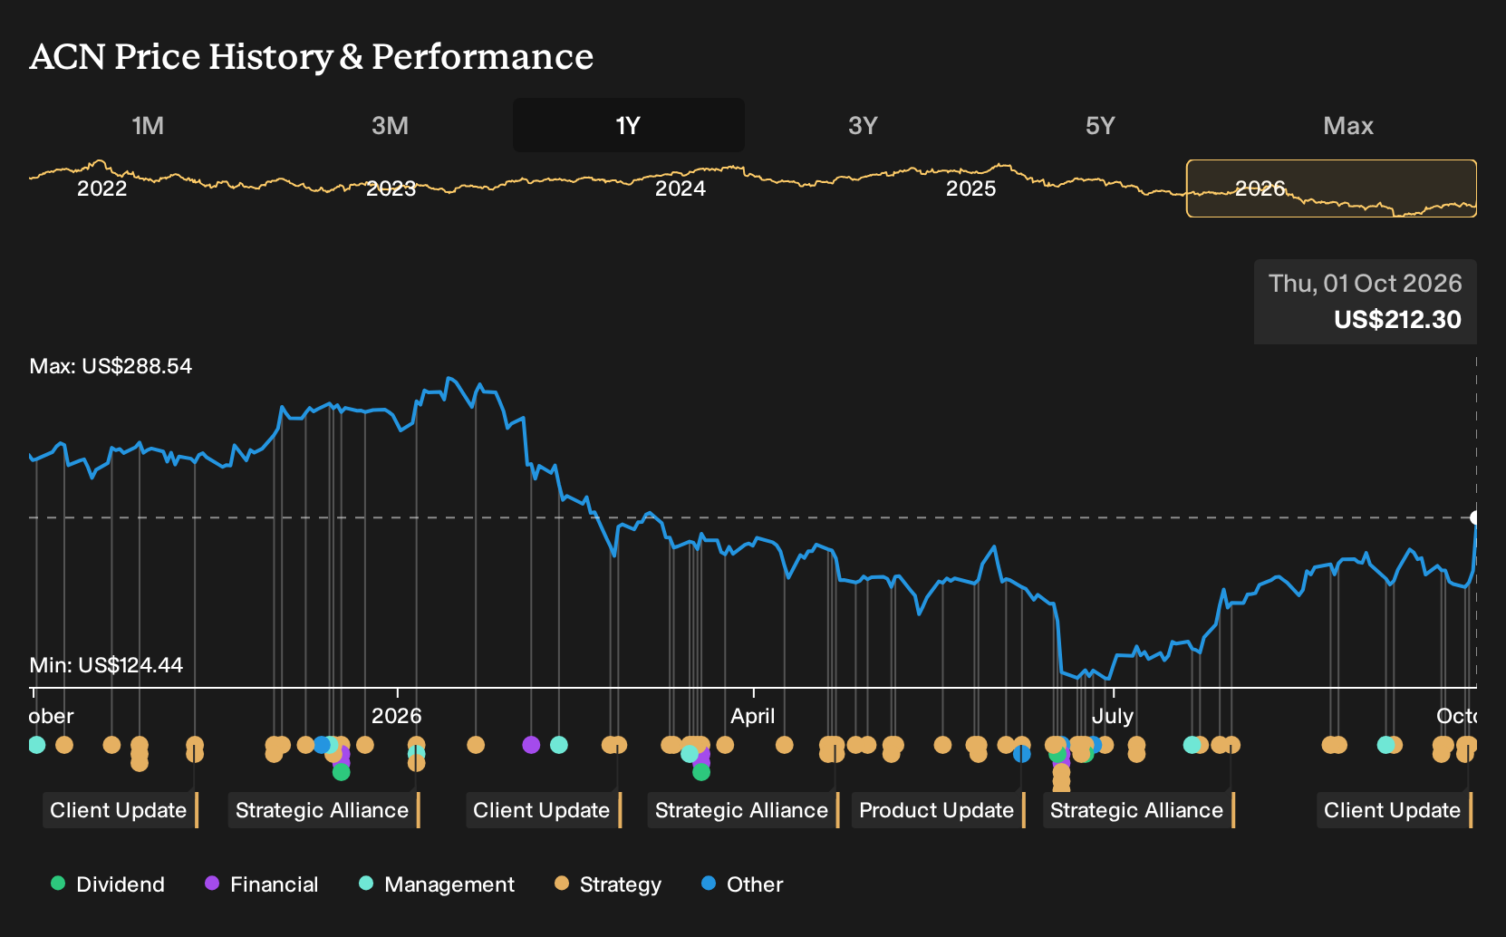The image size is (1506, 937).
Task: Select the highlighted 2026 range window in overview chart
Action: 1331,188
